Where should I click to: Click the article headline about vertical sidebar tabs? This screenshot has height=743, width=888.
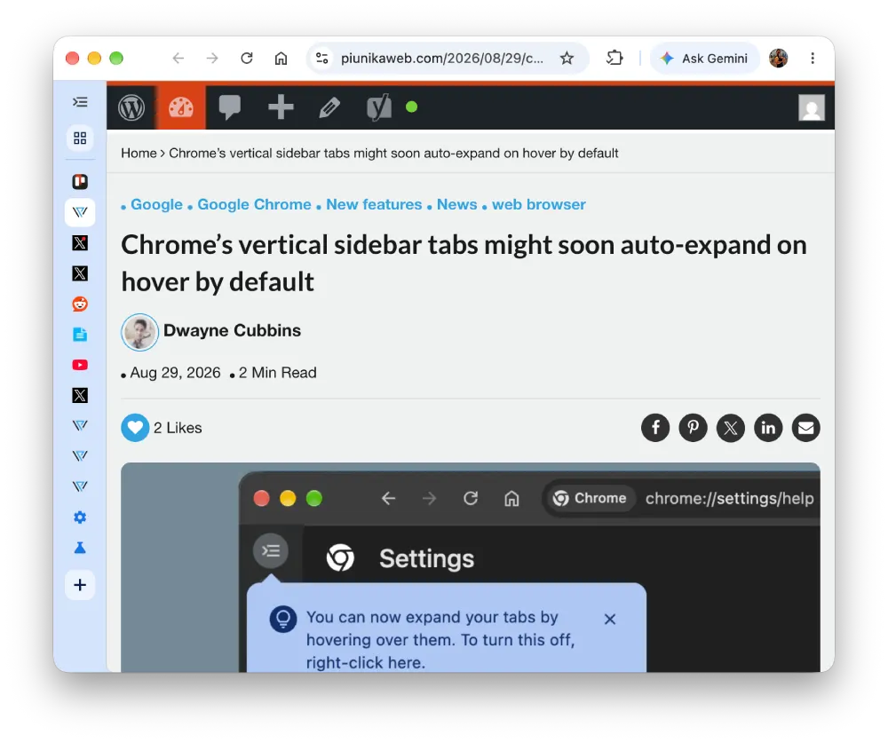(x=464, y=264)
